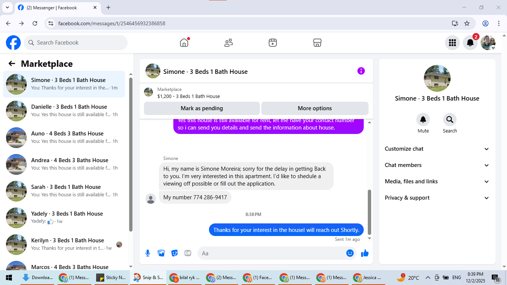Click Mark as pending button
This screenshot has width=507, height=285.
pyautogui.click(x=202, y=108)
